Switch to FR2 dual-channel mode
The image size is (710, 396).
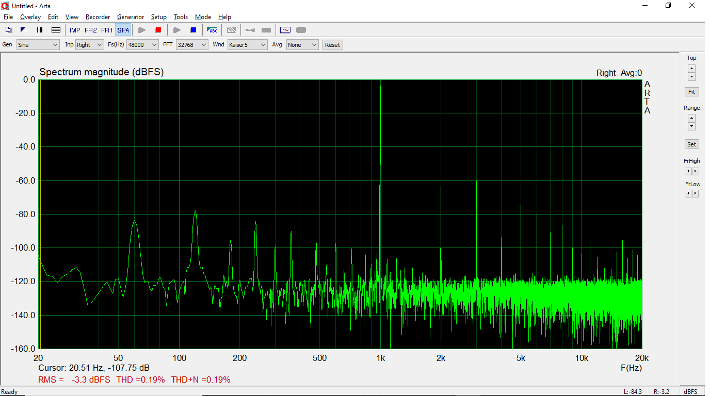91,30
